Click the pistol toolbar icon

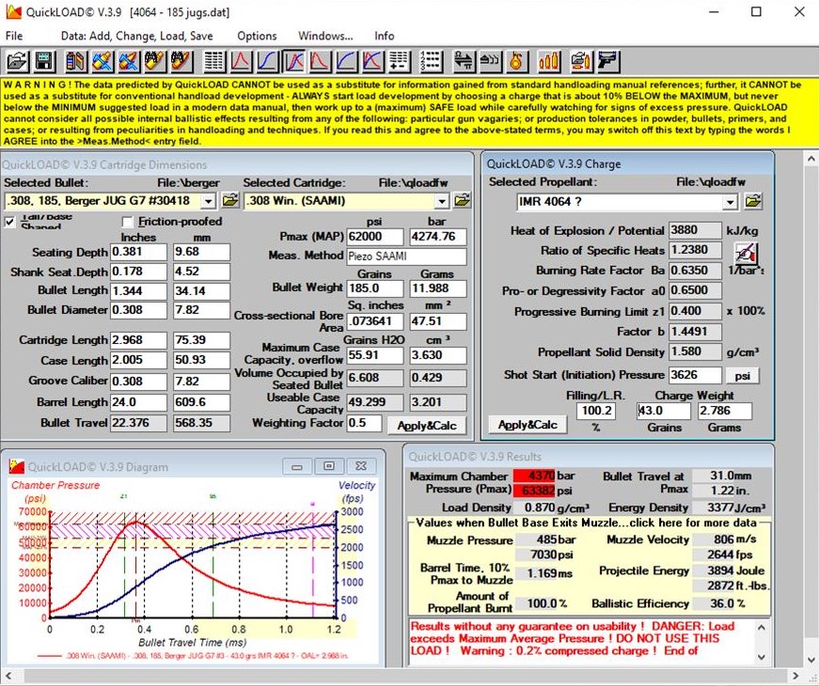pyautogui.click(x=608, y=62)
